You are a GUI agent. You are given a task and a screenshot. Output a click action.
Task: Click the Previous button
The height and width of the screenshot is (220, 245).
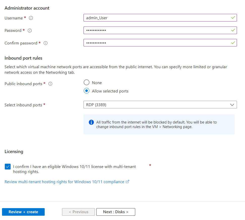pos(78,212)
